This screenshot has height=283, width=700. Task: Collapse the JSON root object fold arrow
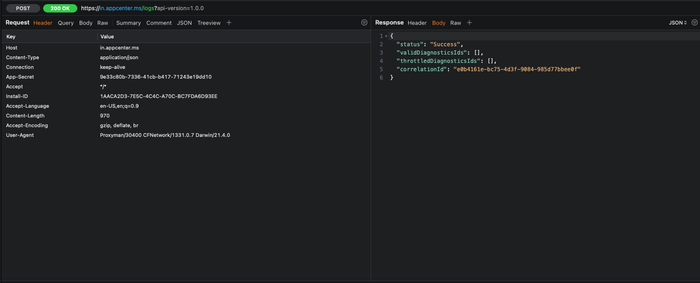[x=386, y=36]
